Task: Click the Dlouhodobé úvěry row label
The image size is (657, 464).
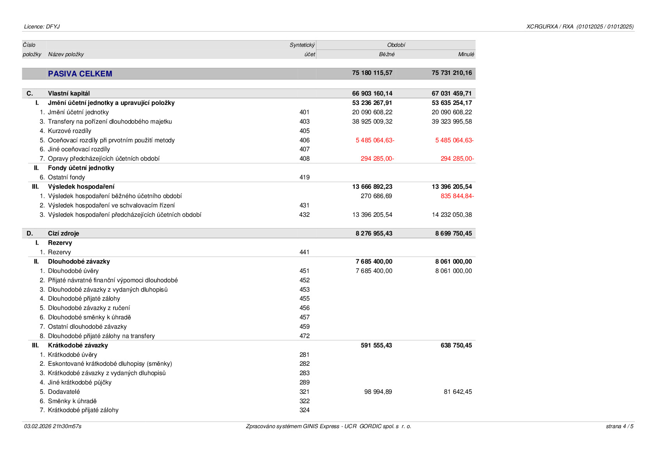Action: click(x=73, y=271)
